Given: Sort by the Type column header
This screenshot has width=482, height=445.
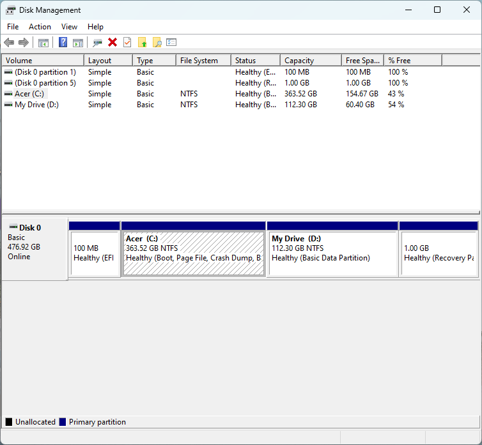Looking at the screenshot, I should (x=155, y=61).
